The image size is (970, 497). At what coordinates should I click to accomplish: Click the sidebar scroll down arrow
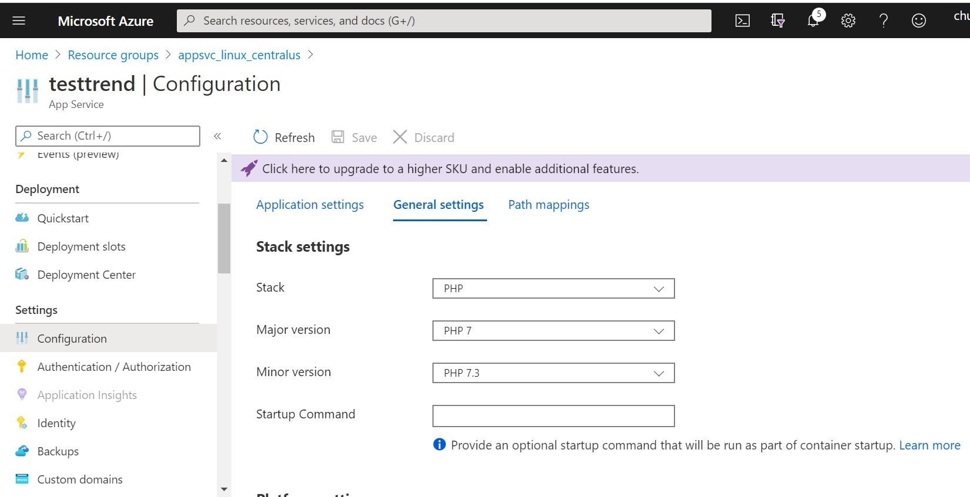[224, 489]
